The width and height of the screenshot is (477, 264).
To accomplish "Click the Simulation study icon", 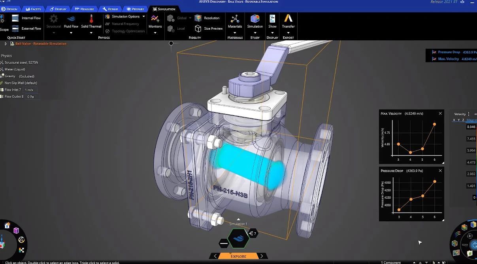I will point(255,19).
